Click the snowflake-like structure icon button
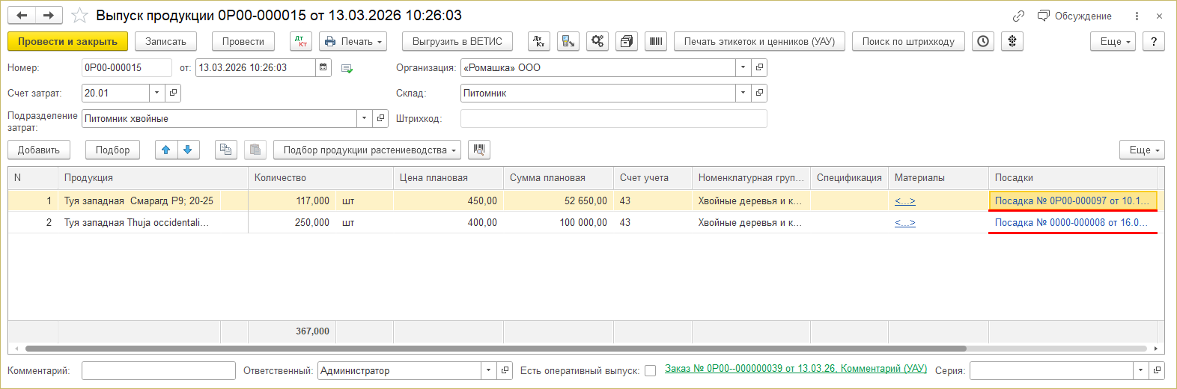 pos(1012,41)
